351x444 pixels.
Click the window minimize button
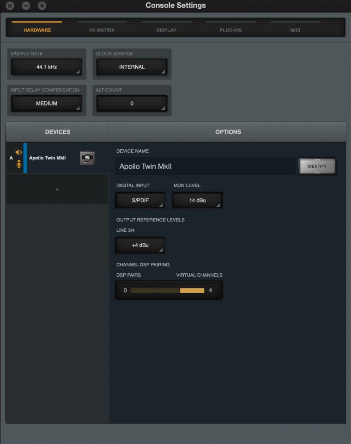26,6
